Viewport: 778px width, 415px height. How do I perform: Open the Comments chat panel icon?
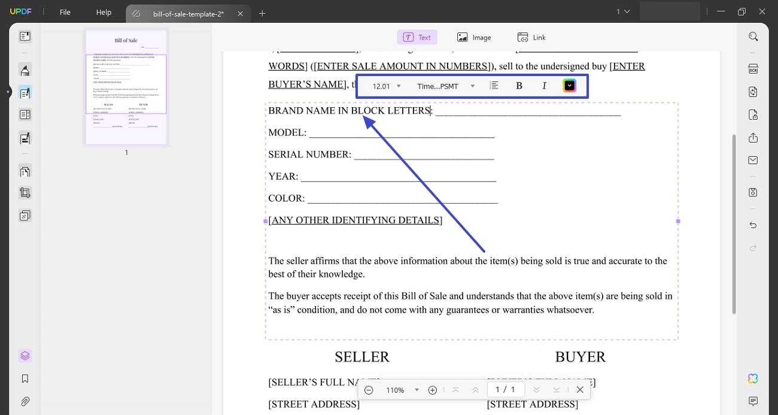[x=753, y=401]
